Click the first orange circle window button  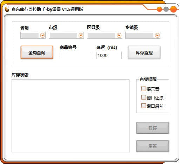(159, 9)
